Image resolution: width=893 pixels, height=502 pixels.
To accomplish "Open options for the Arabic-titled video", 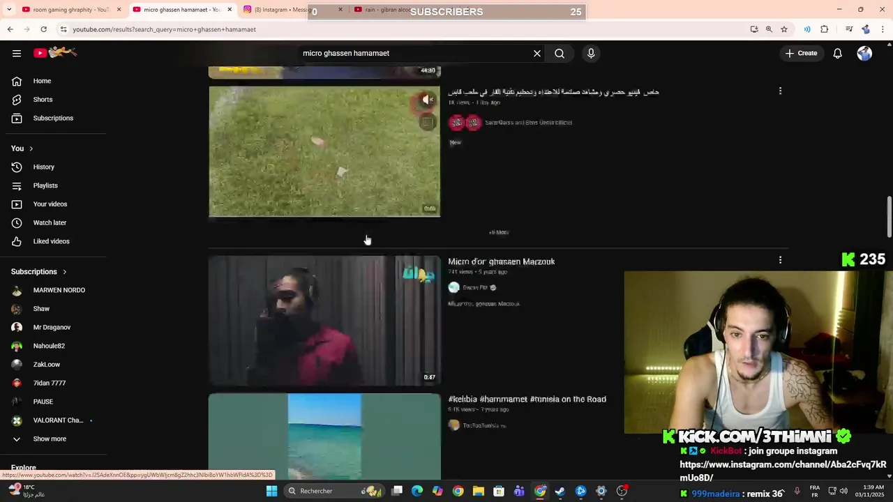I will click(x=780, y=91).
